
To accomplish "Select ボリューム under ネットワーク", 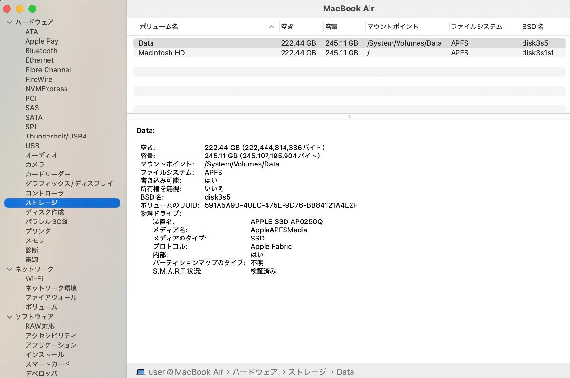I will tap(41, 307).
